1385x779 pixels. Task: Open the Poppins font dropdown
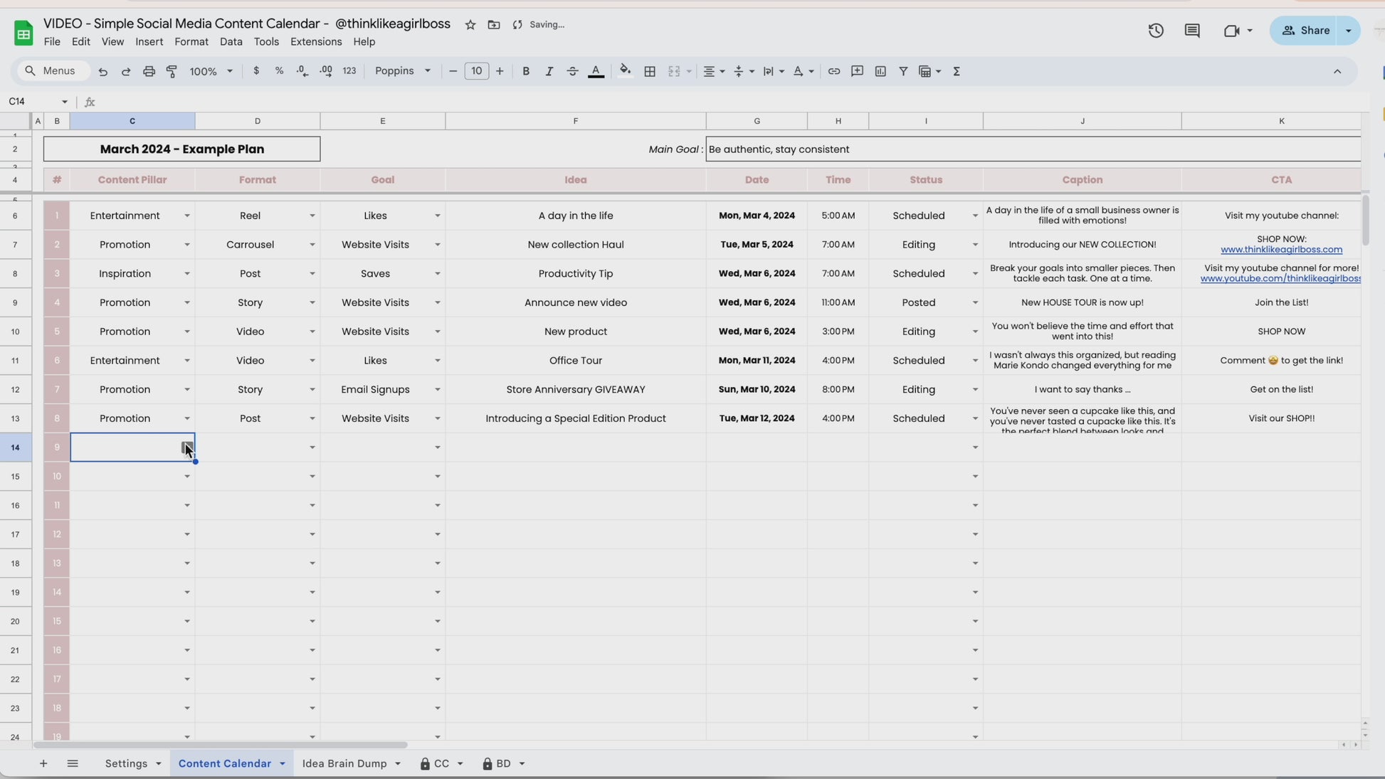[403, 71]
